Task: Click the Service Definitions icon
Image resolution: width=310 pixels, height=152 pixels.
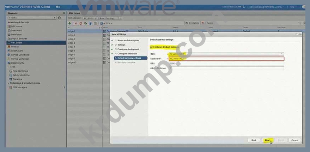Action: pyautogui.click(x=9, y=55)
